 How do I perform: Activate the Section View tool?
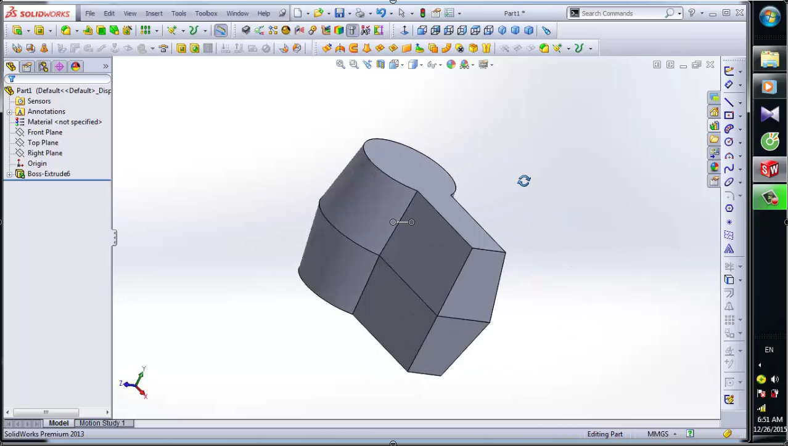click(x=380, y=64)
